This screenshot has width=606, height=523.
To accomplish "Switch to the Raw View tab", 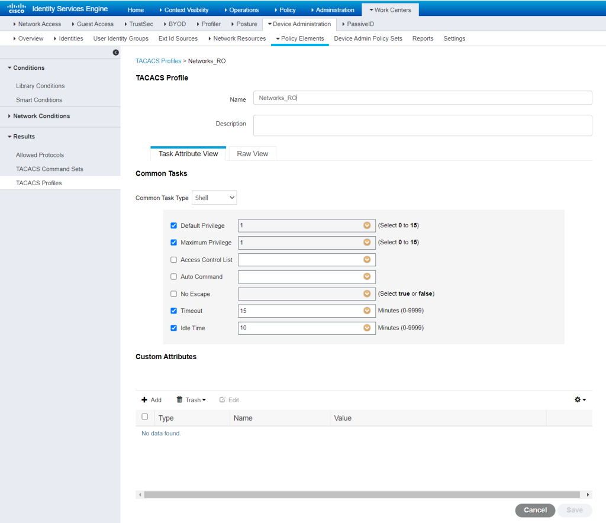I will tap(252, 154).
